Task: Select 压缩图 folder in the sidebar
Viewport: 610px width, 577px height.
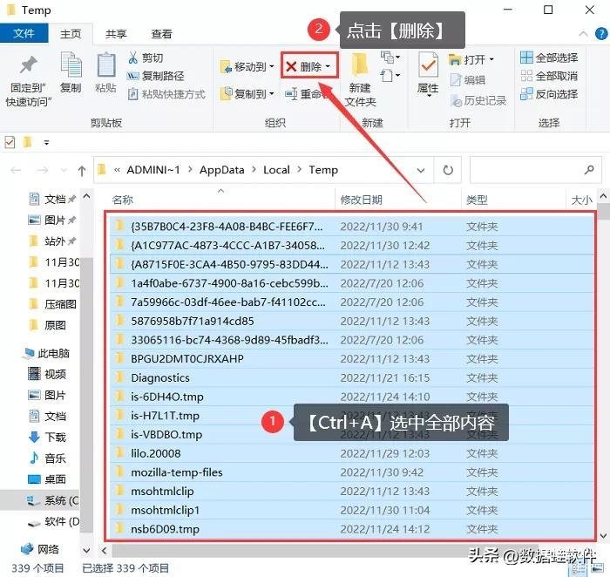Action: pyautogui.click(x=54, y=304)
